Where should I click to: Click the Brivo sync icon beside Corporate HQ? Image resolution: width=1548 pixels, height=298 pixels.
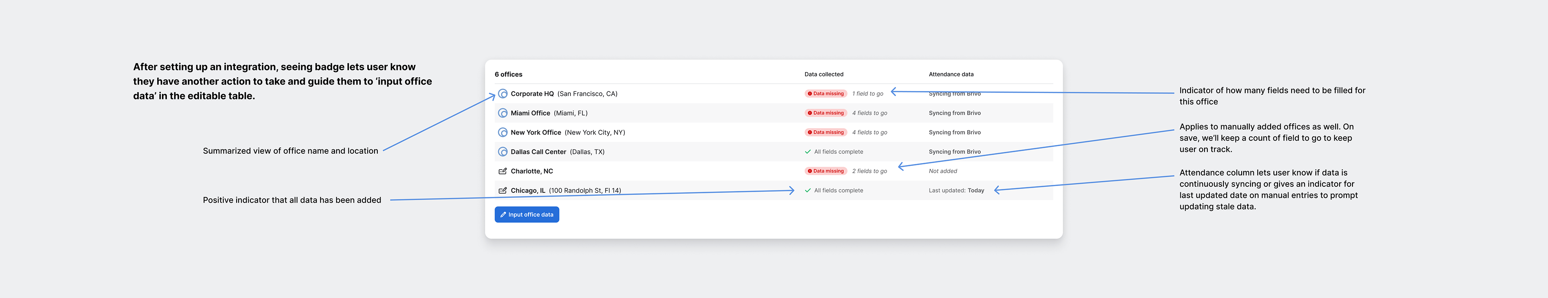[x=503, y=94]
